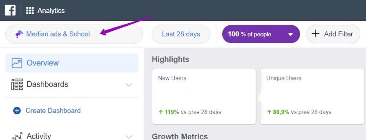Click the Median ads & School selector
The width and height of the screenshot is (366, 140).
click(74, 34)
